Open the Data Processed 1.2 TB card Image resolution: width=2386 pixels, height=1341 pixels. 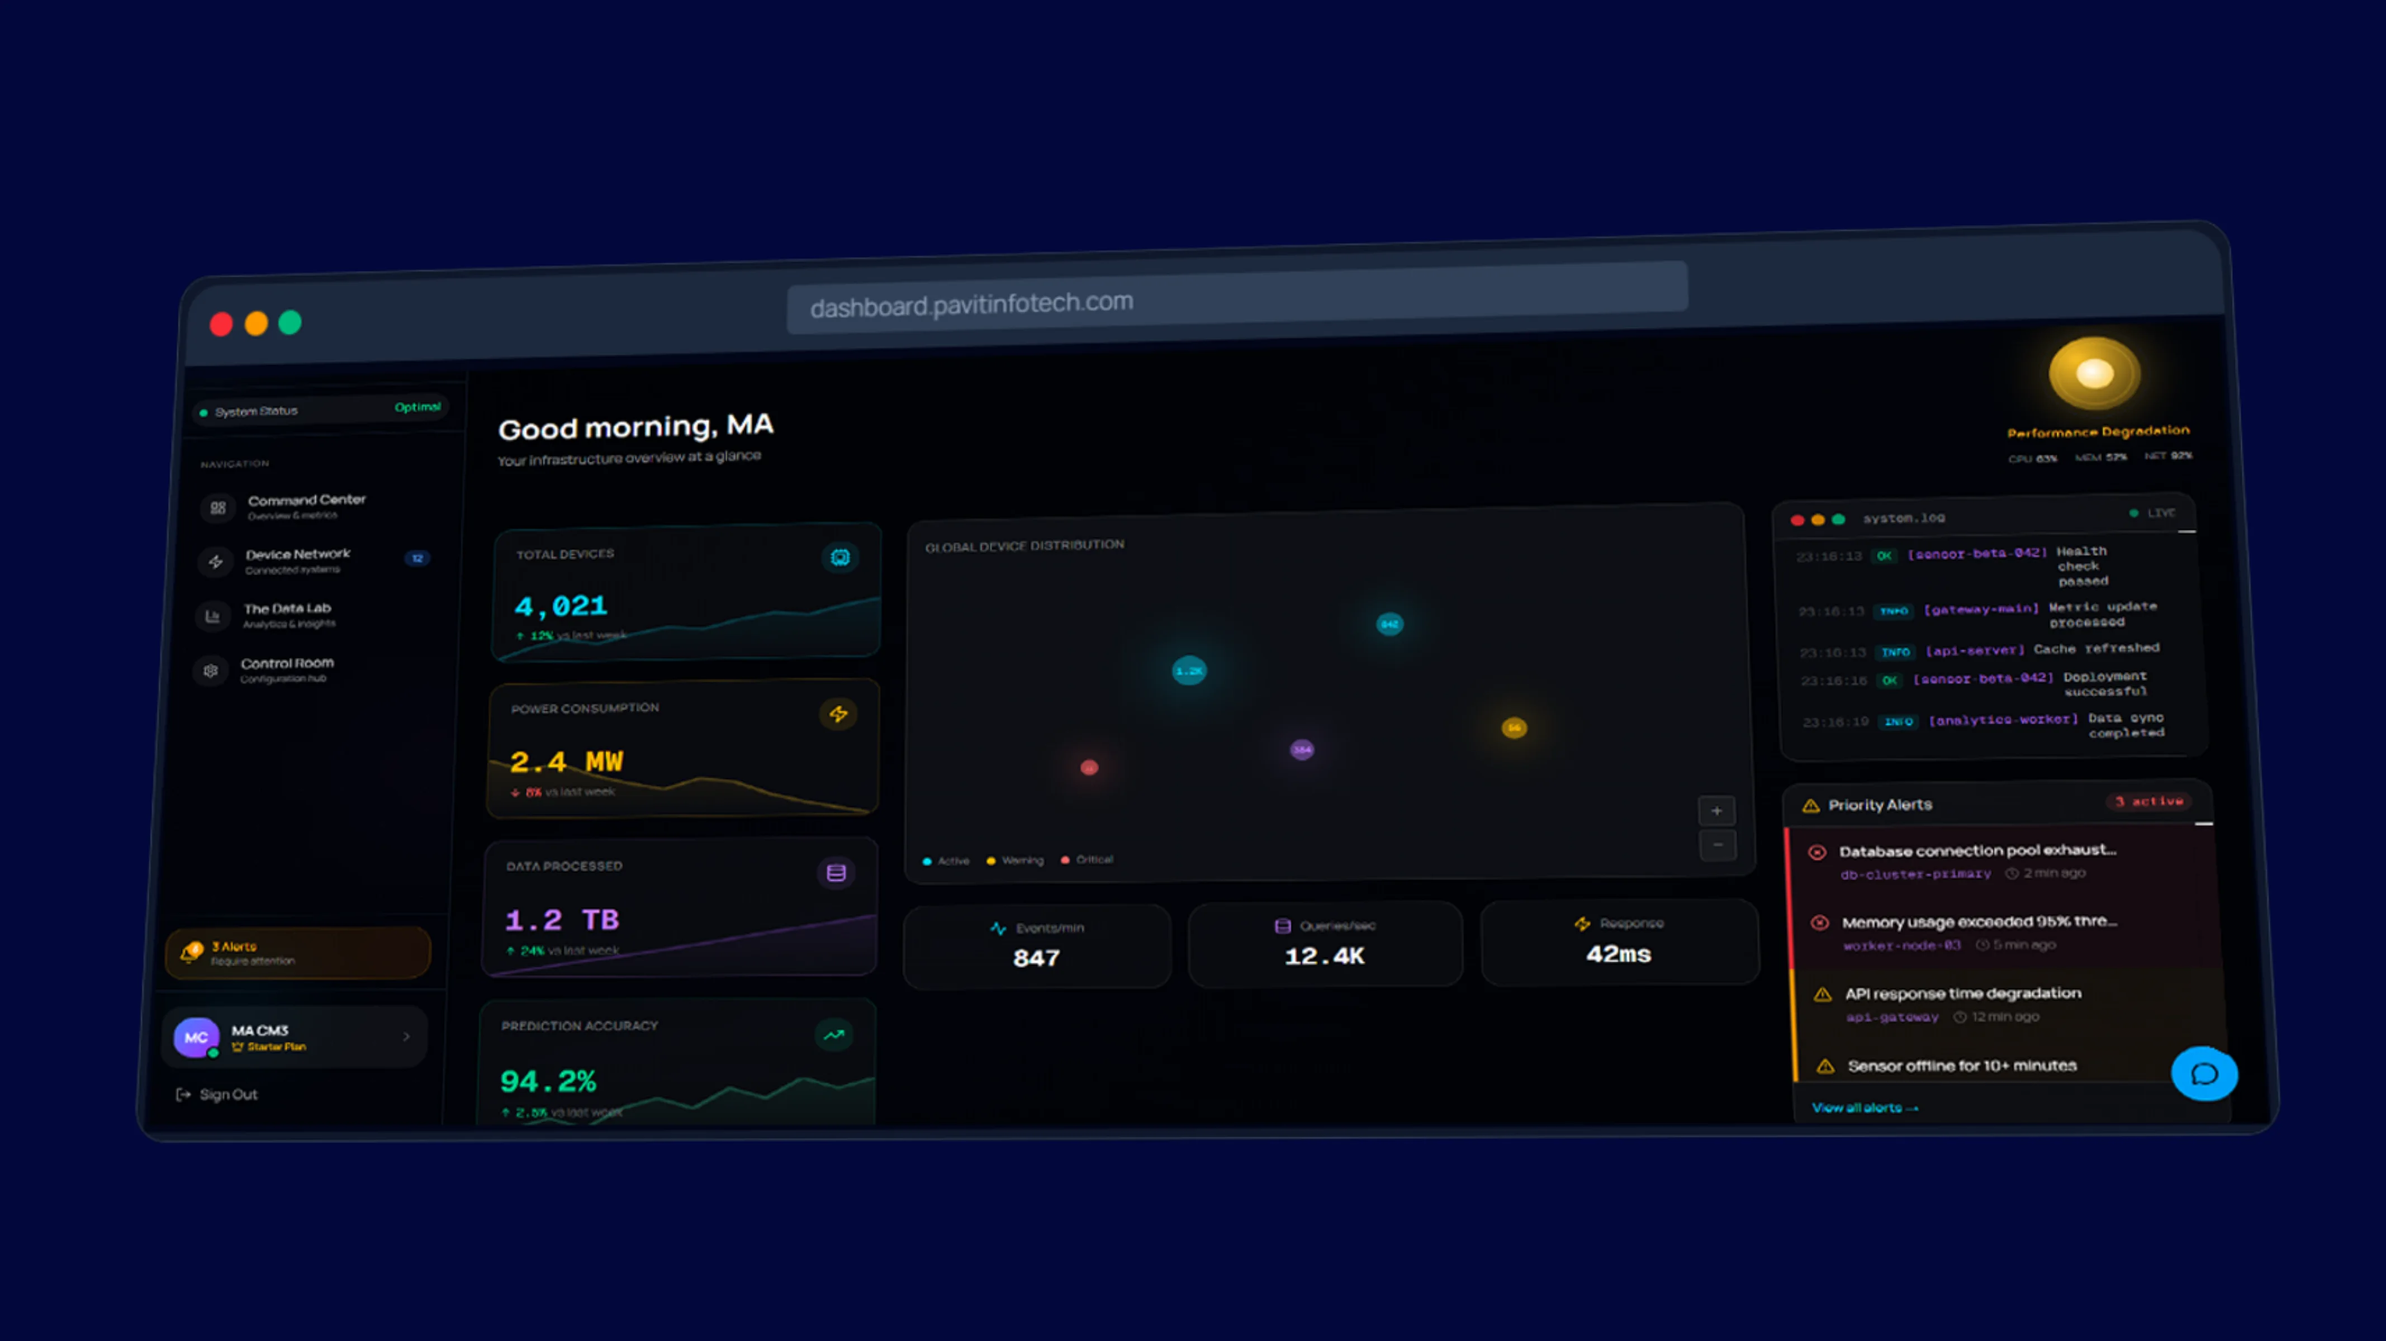(x=680, y=907)
